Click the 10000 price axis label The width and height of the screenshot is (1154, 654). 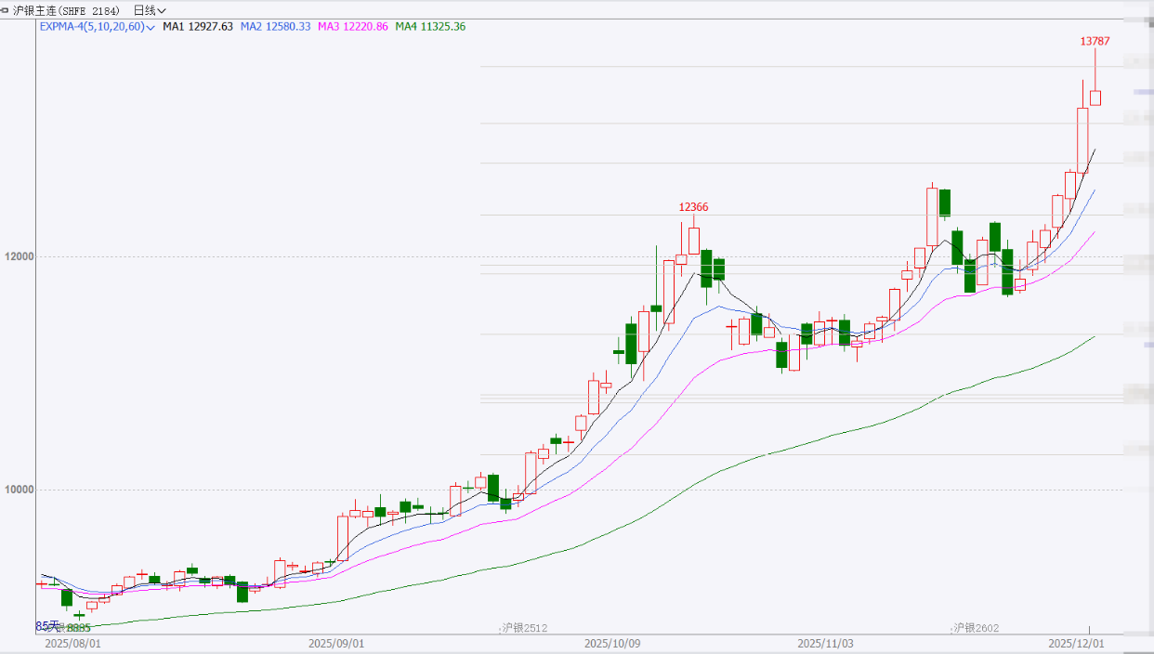[x=19, y=490]
